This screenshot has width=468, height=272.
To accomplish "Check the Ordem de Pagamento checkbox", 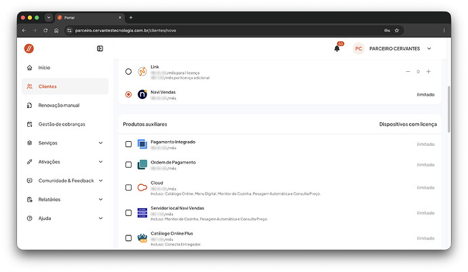I will (x=128, y=165).
